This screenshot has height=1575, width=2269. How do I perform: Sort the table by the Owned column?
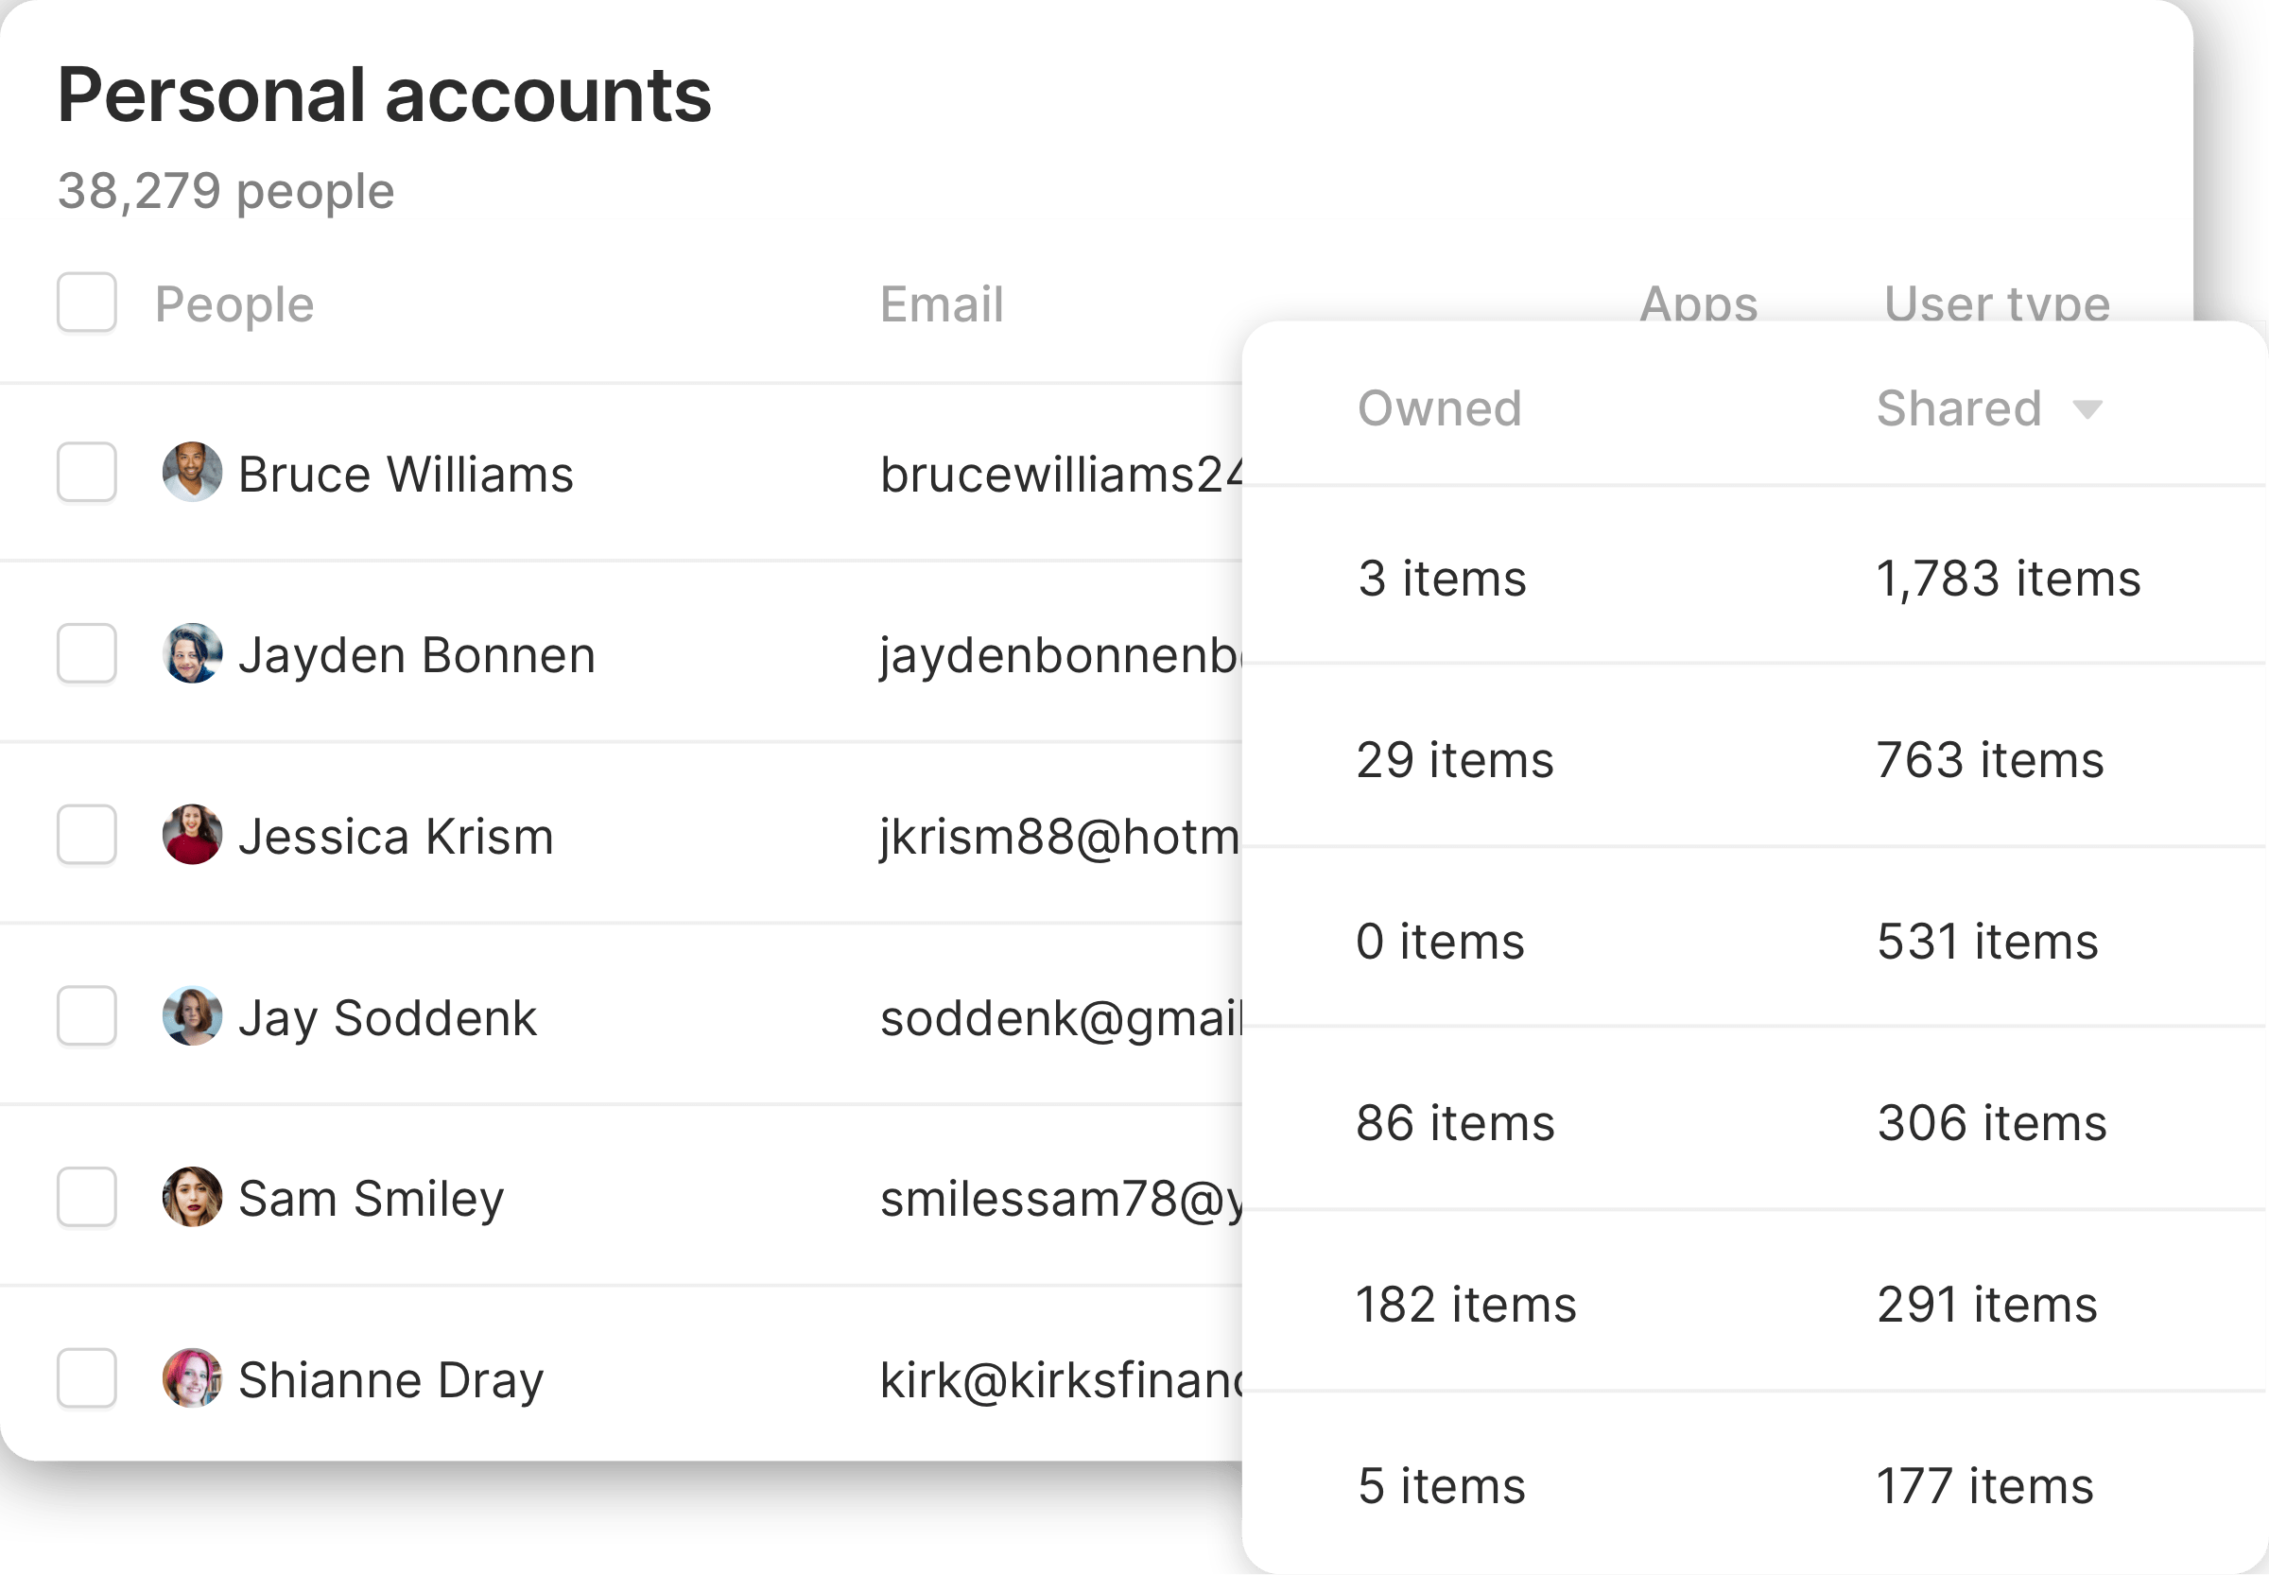(1439, 408)
